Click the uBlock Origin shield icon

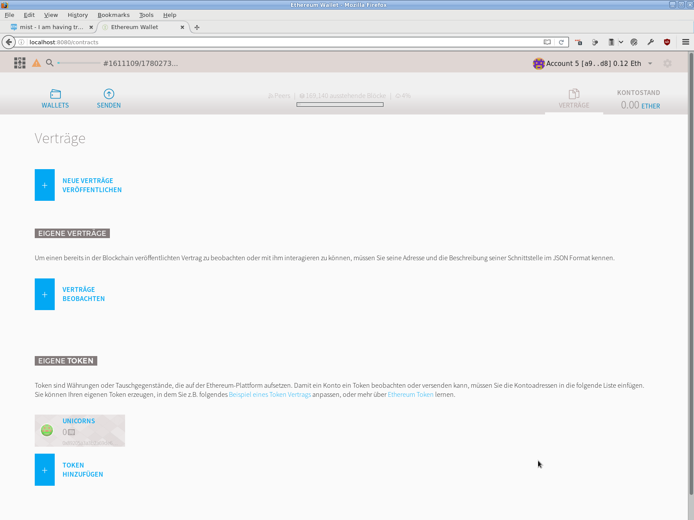click(x=667, y=42)
